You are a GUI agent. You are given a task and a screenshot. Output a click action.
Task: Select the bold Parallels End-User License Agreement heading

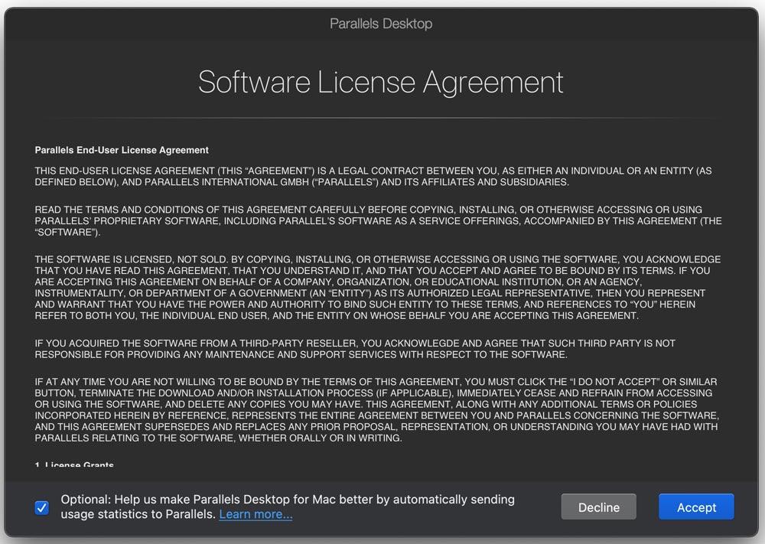tap(122, 150)
